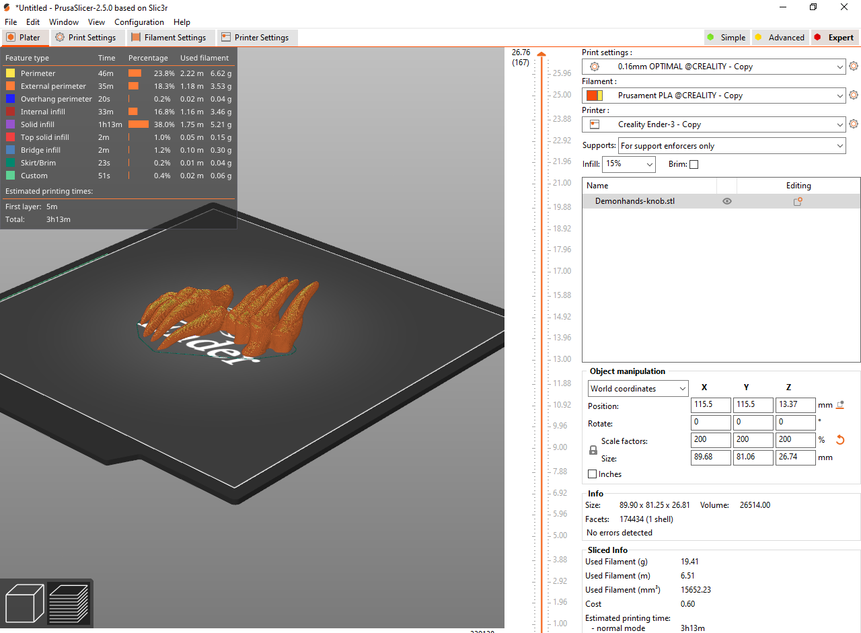Click Feature type legend header
Image resolution: width=861 pixels, height=633 pixels.
click(x=27, y=58)
